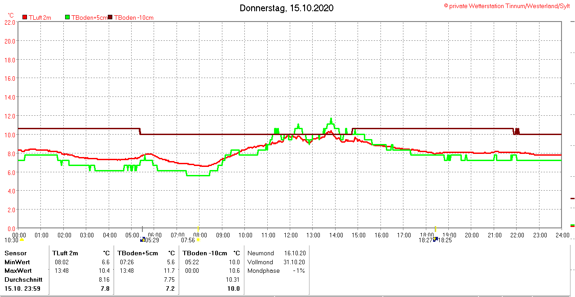Image resolution: width=575 pixels, height=297 pixels.
Task: Click the yellow sun icon next to 10:30
Action: coord(22,240)
